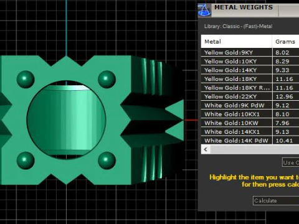Select the White Gold:10KX1 row
Image resolution: width=299 pixels, height=224 pixels.
pyautogui.click(x=250, y=114)
